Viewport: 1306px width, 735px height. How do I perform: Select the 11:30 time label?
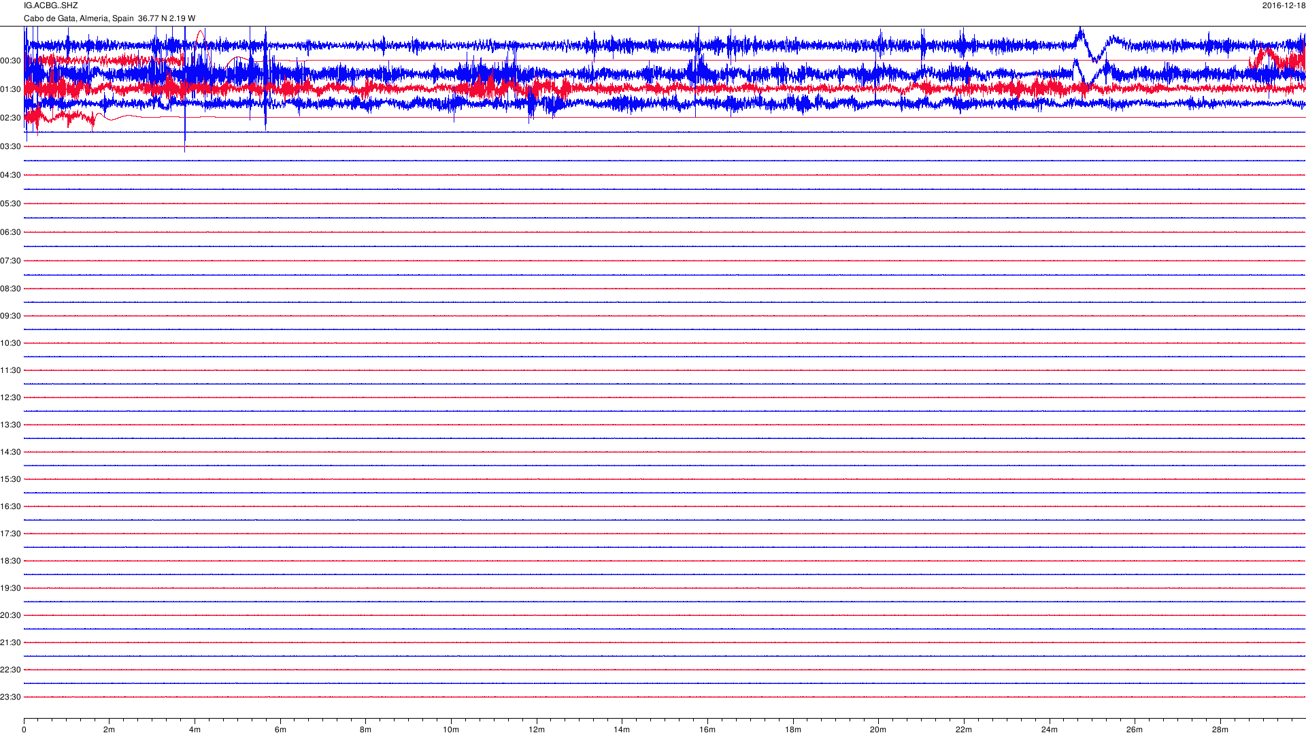coord(10,370)
